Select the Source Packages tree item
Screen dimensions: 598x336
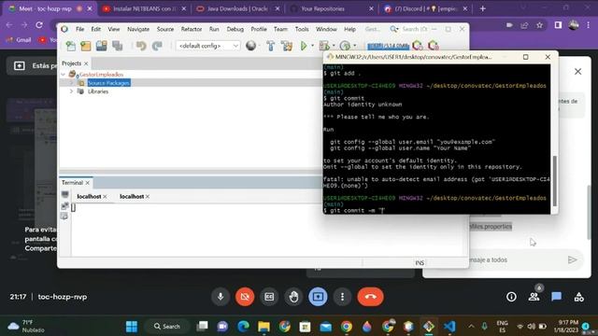108,83
